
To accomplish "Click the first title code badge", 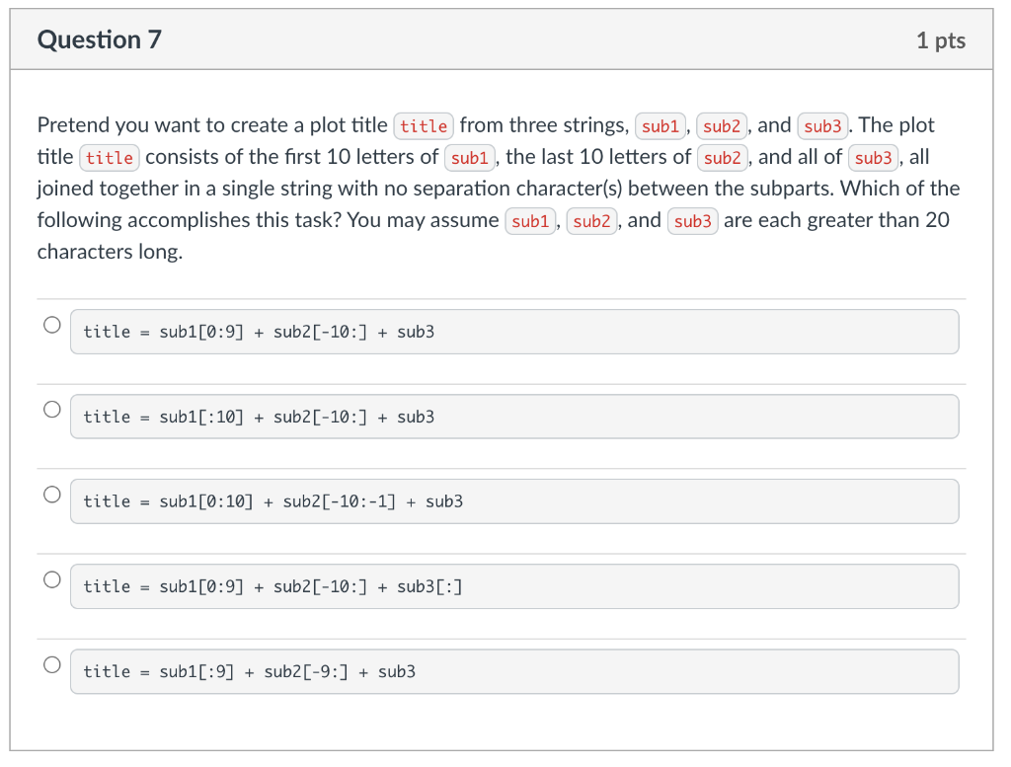I will click(x=423, y=125).
